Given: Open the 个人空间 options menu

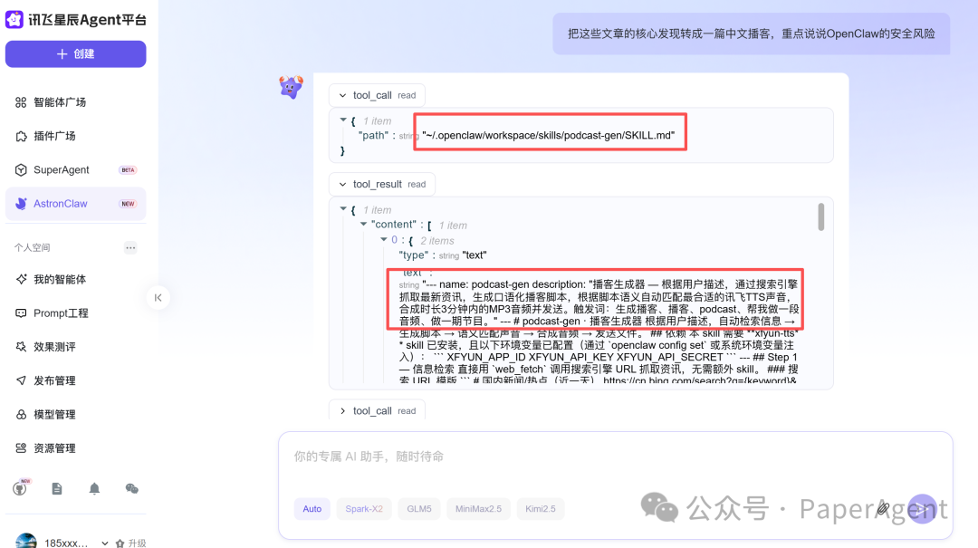Looking at the screenshot, I should 130,246.
